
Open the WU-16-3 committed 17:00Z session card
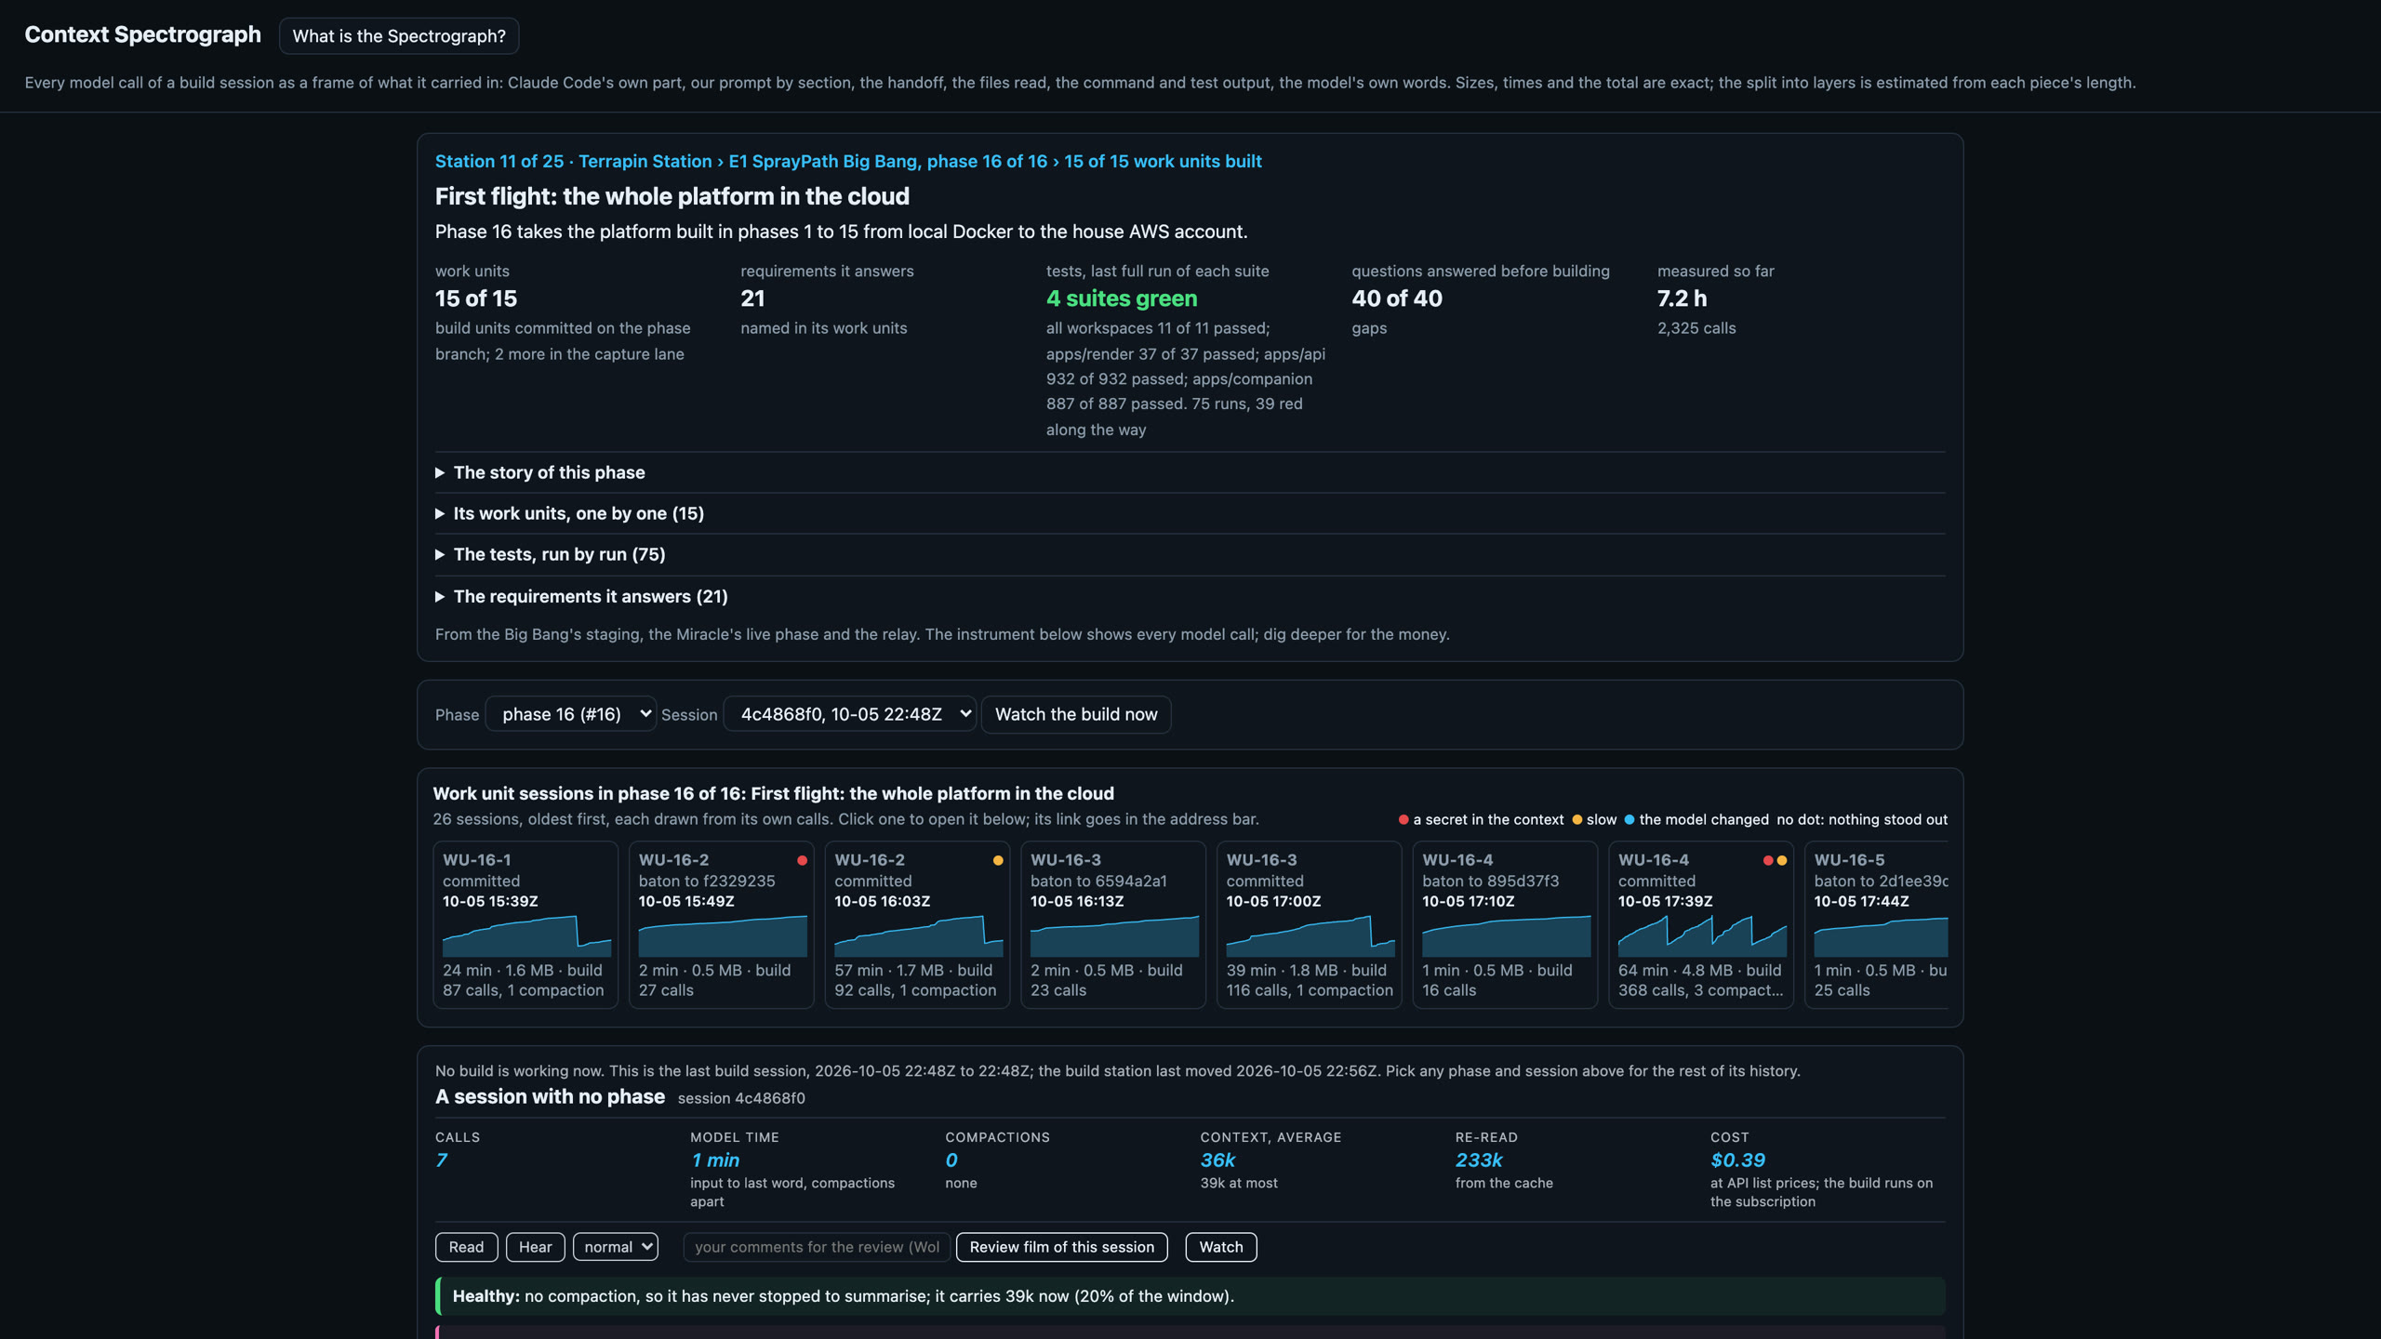click(1310, 924)
